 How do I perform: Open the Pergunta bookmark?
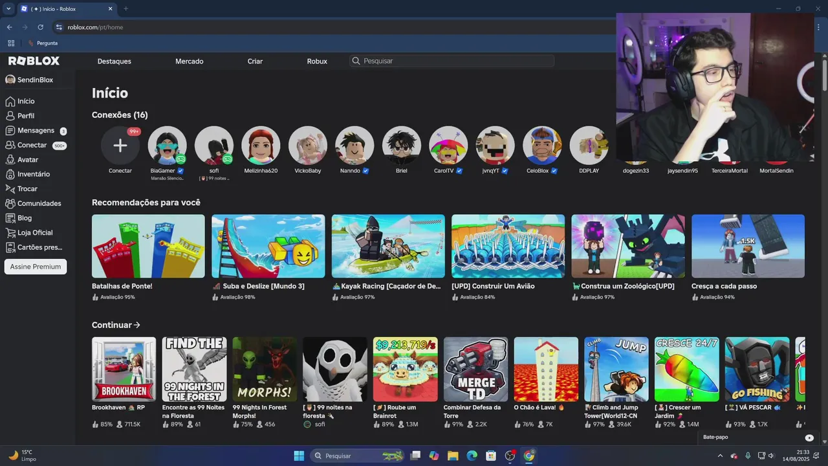[43, 43]
